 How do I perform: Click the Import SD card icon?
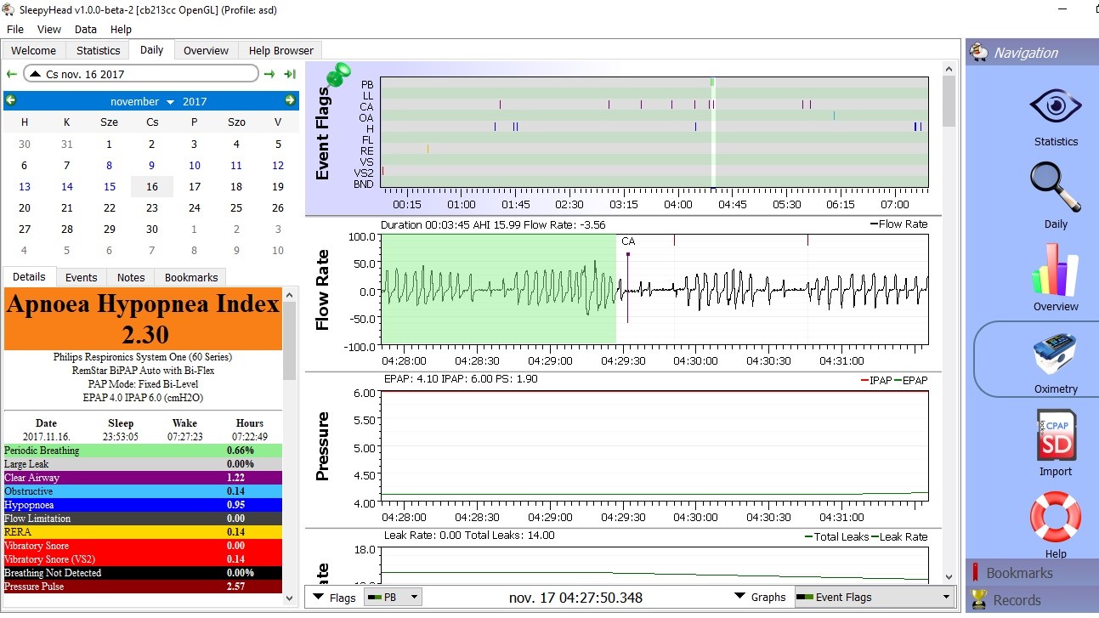pyautogui.click(x=1057, y=435)
